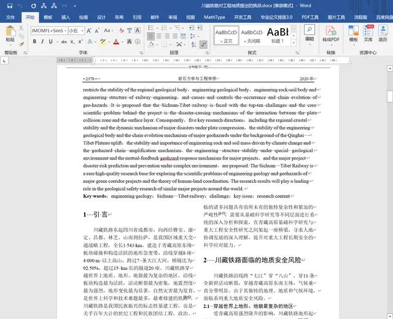This screenshot has width=393, height=319.
Task: Switch to the 布局 Layout tab
Action: 119,17
